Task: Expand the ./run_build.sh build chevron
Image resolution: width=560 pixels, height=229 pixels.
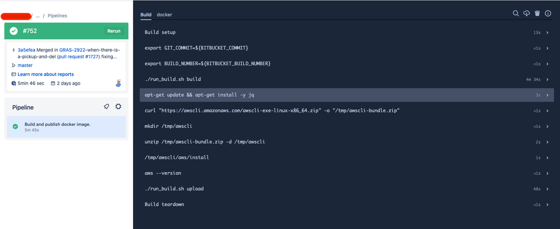Action: [547, 80]
